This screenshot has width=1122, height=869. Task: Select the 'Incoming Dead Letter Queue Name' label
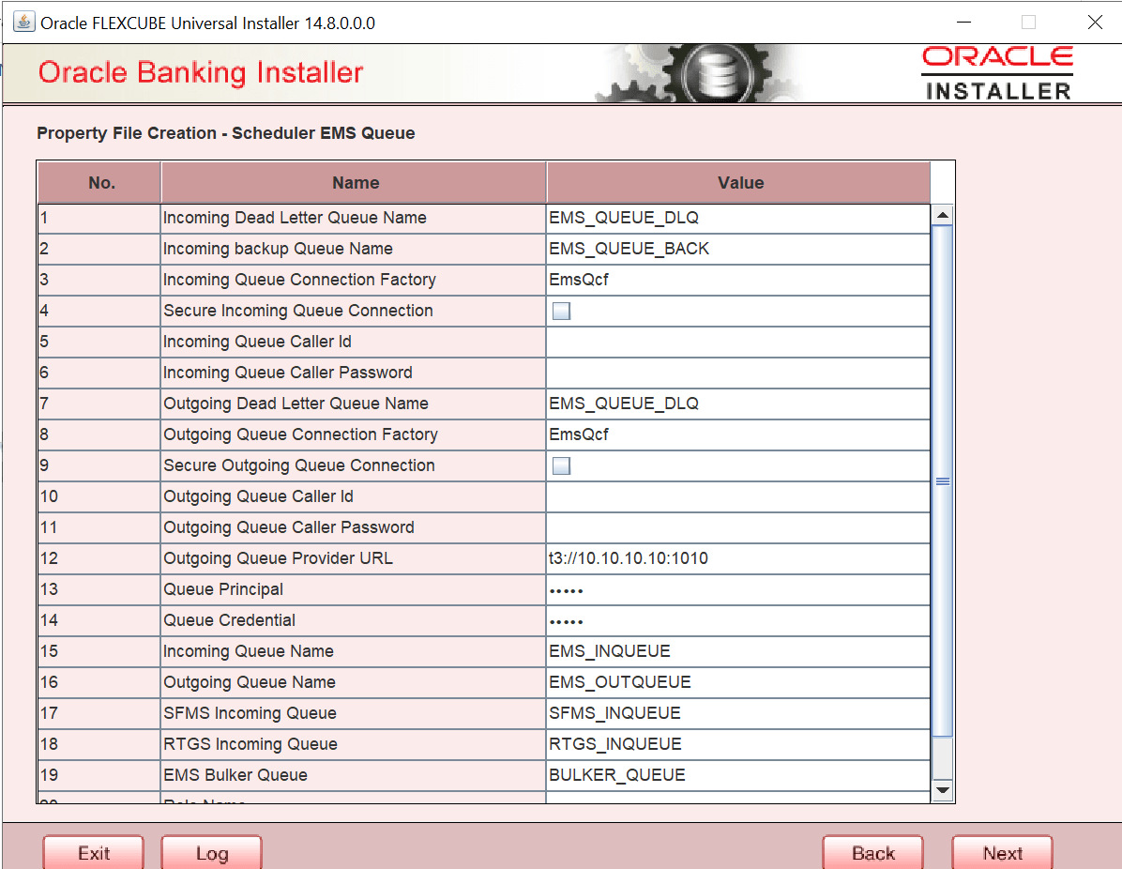coord(295,218)
